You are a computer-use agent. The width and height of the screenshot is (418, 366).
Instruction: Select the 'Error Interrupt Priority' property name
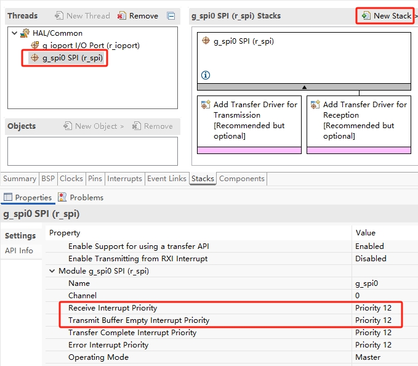coord(108,345)
